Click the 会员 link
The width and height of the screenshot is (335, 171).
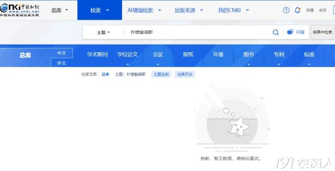click(x=323, y=10)
